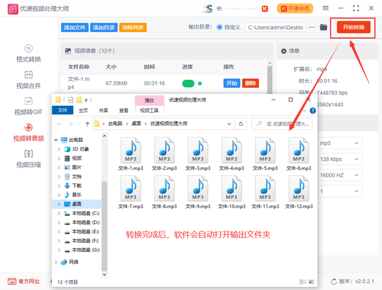Image resolution: width=382 pixels, height=290 pixels.
Task: Select the 文件-2.mp3 file icon
Action: click(165, 150)
